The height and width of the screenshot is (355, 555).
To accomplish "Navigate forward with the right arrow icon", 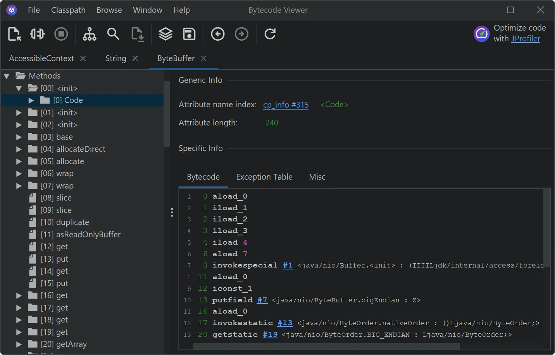I will 241,34.
